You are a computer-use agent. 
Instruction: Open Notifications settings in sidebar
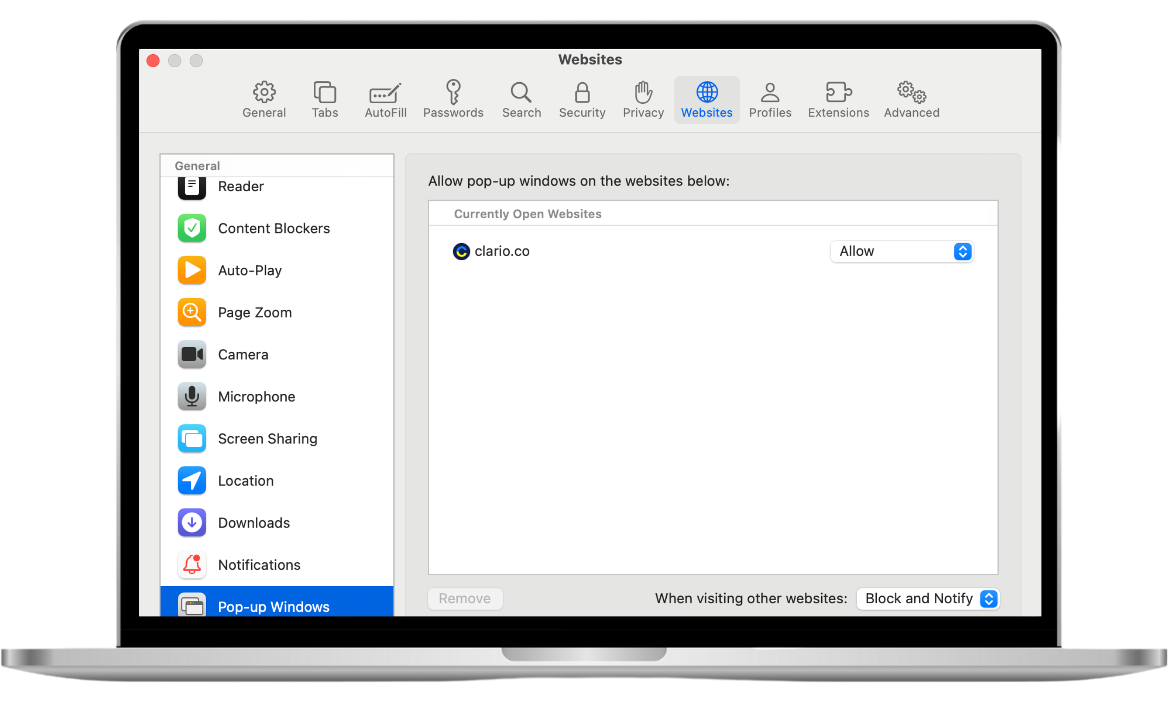(x=259, y=565)
